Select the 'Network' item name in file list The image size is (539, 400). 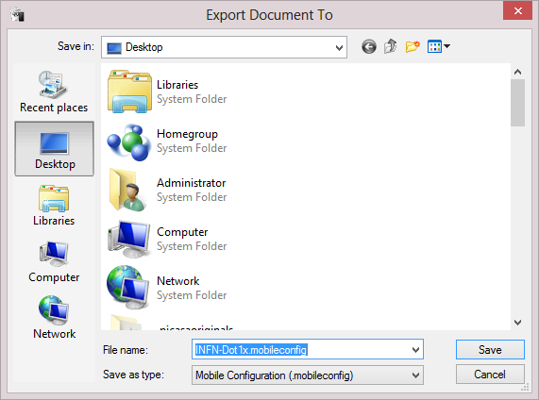178,281
